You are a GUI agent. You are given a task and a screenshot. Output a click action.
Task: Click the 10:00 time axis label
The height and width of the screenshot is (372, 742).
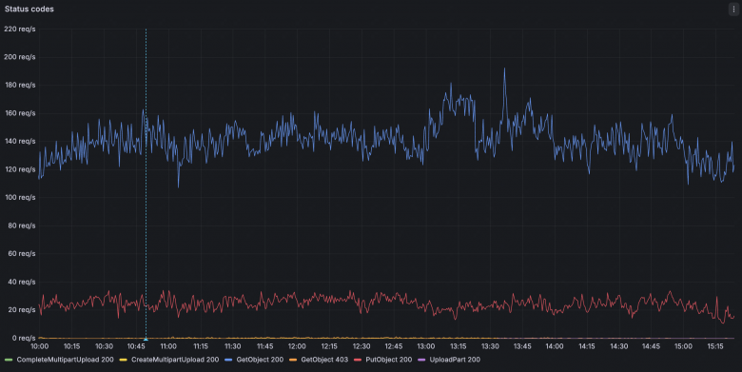(39, 346)
